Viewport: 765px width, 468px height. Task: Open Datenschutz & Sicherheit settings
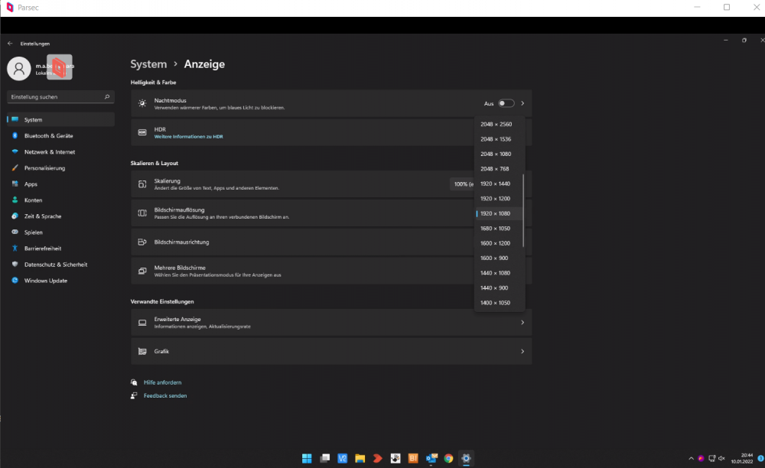[61, 265]
